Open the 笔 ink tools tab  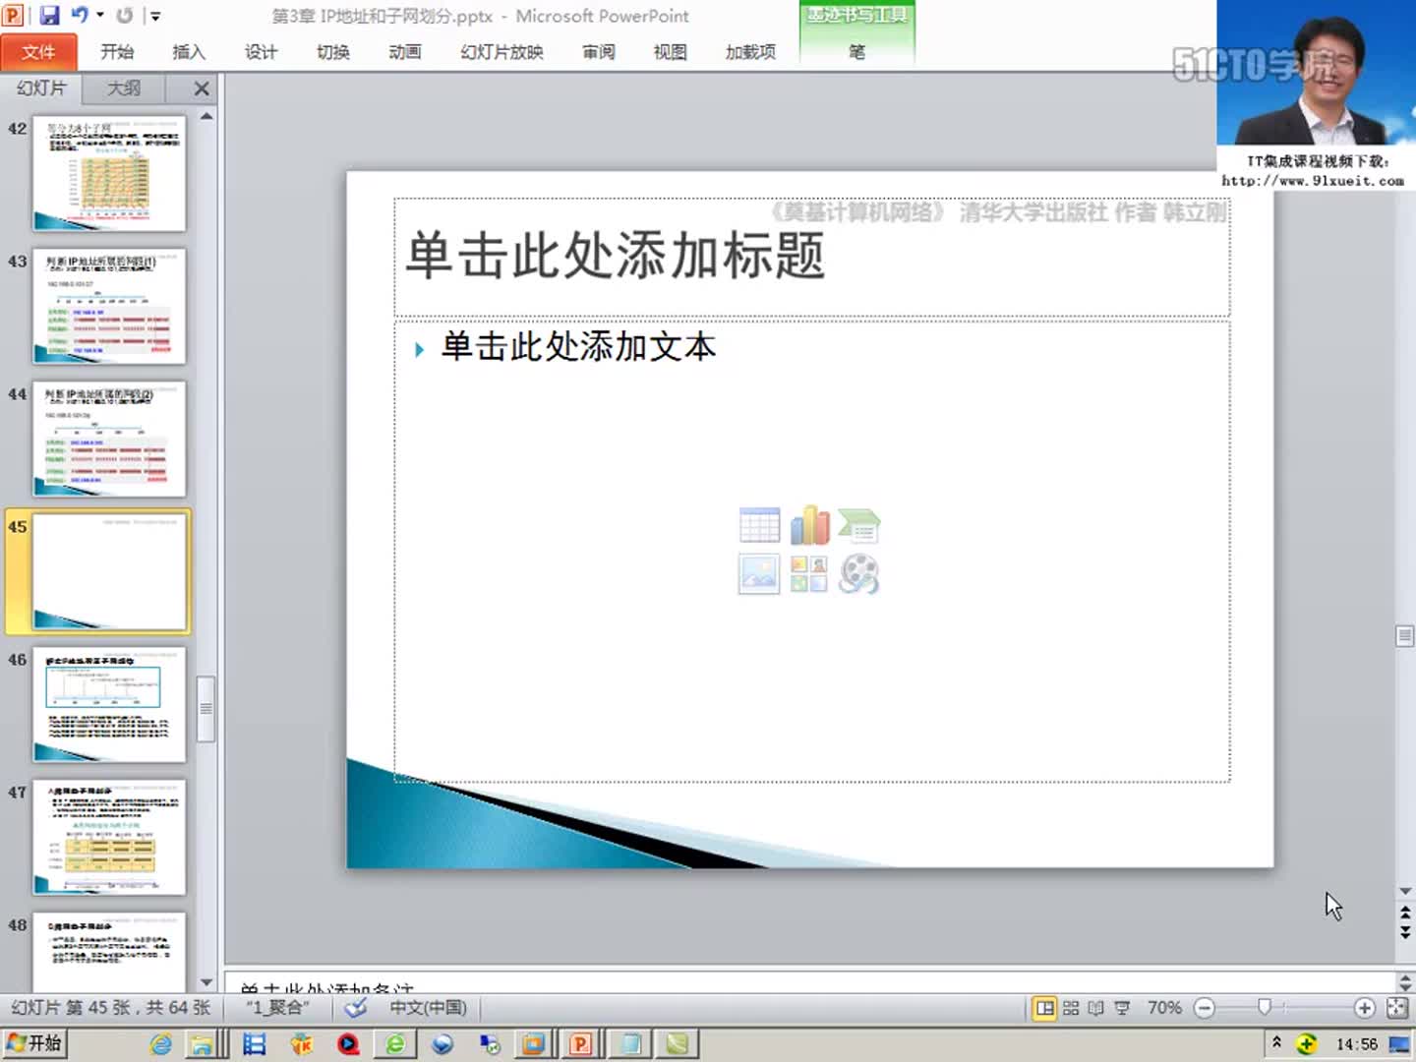tap(856, 52)
